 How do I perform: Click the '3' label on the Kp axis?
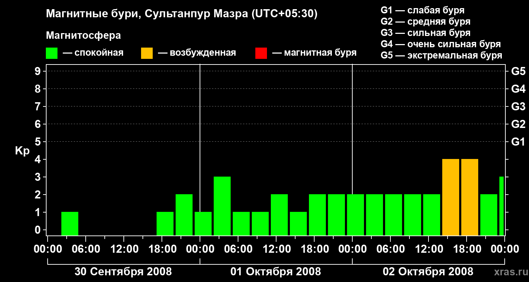38,177
